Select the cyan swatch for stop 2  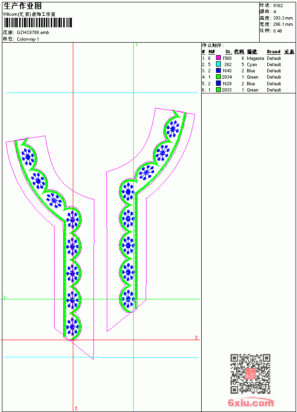tap(218, 64)
